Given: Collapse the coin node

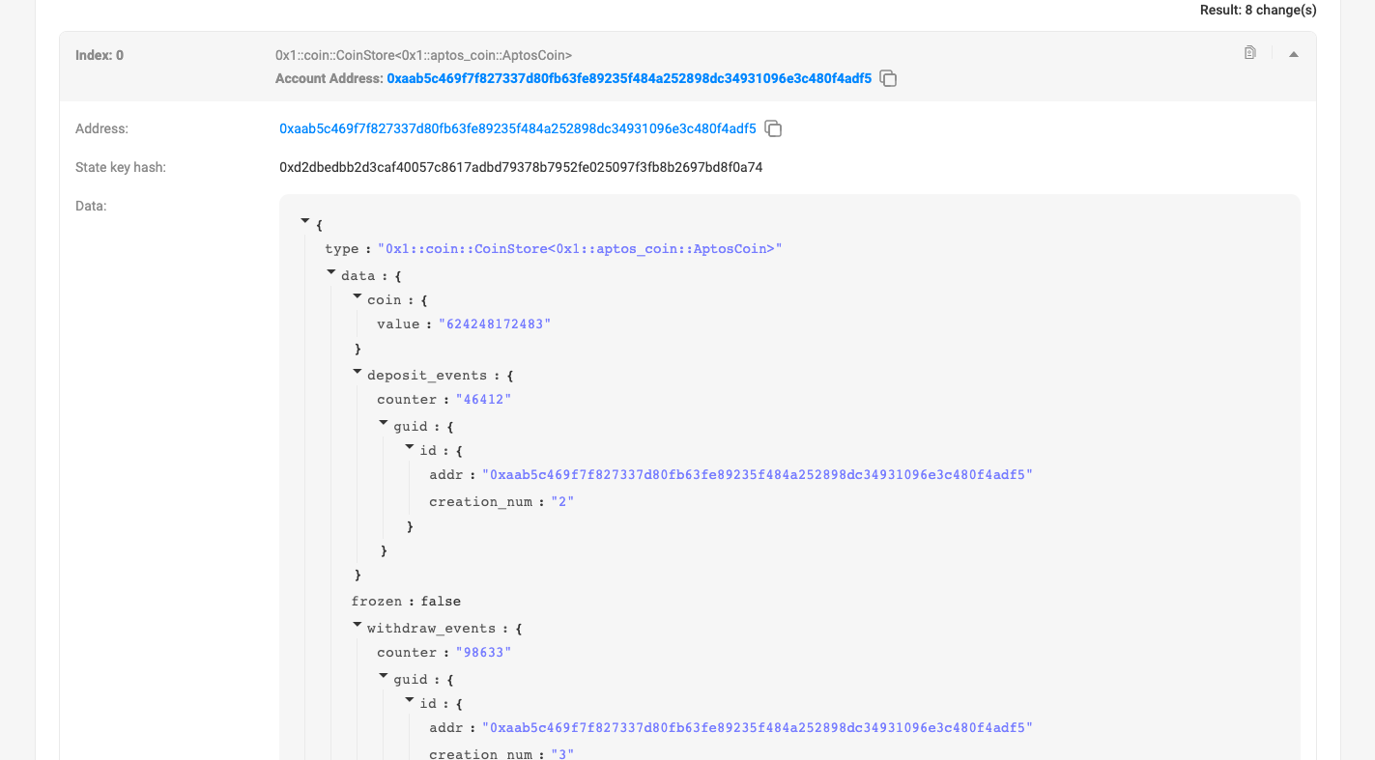Looking at the screenshot, I should pos(358,297).
